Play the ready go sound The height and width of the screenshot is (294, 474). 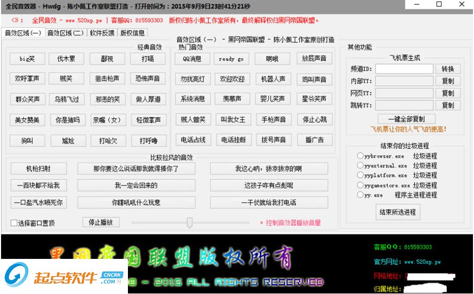pos(232,59)
